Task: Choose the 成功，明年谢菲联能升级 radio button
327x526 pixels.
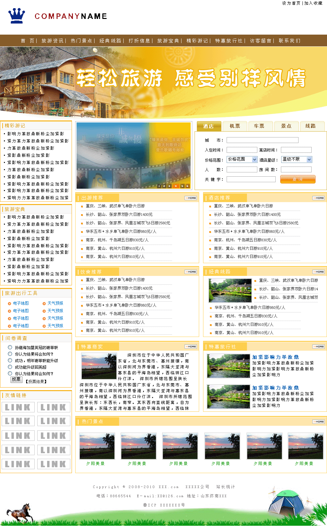Action: pos(10,360)
